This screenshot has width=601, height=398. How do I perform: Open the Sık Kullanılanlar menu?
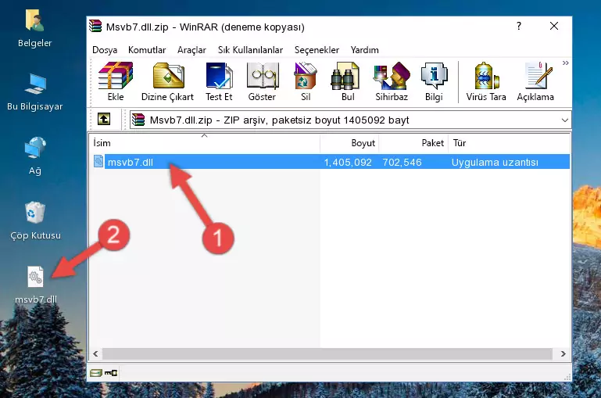pos(250,50)
